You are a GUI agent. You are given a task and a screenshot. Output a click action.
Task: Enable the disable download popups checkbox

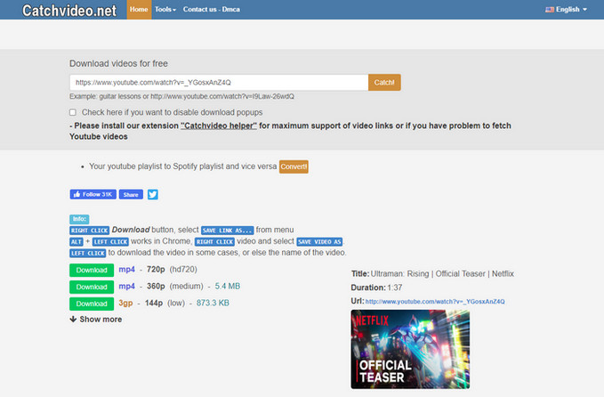(73, 112)
